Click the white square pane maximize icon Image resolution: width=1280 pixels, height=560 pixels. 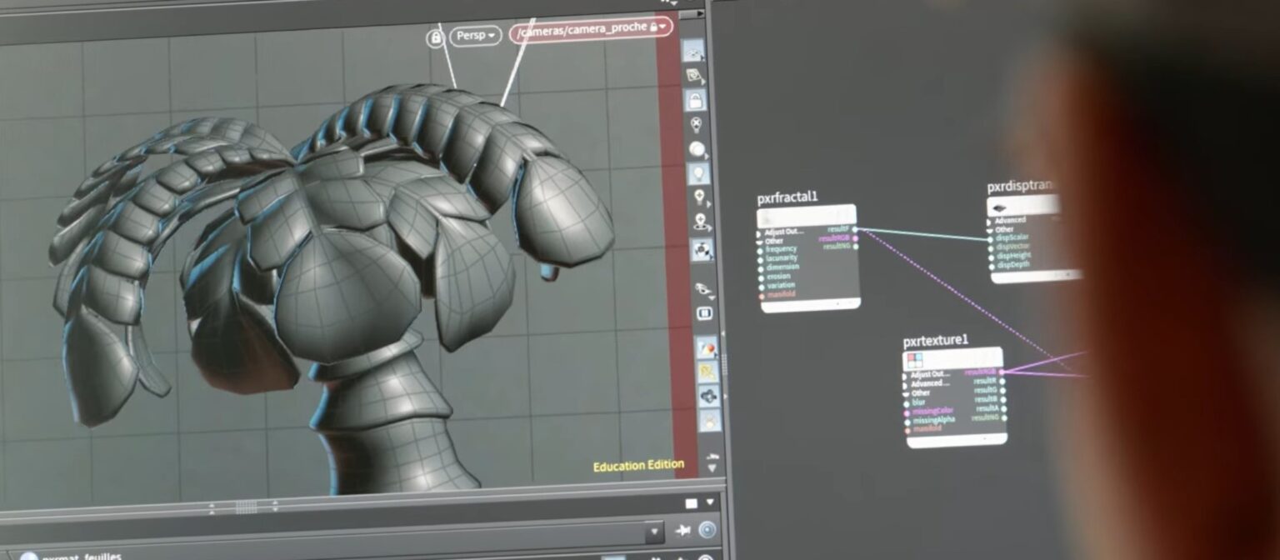point(691,503)
